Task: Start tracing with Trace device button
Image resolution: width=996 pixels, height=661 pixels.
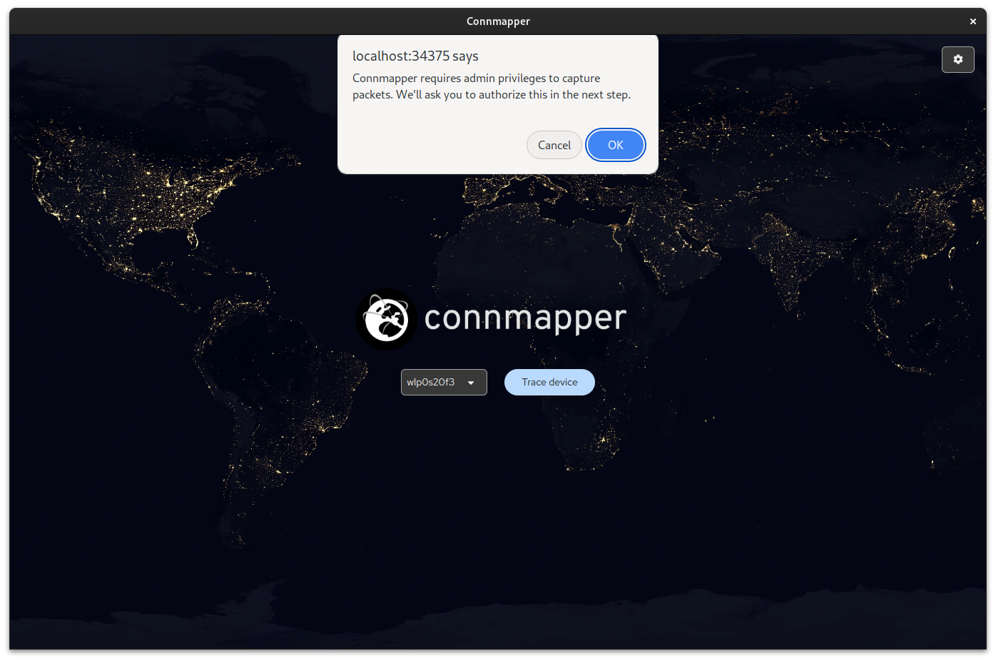Action: 549,382
